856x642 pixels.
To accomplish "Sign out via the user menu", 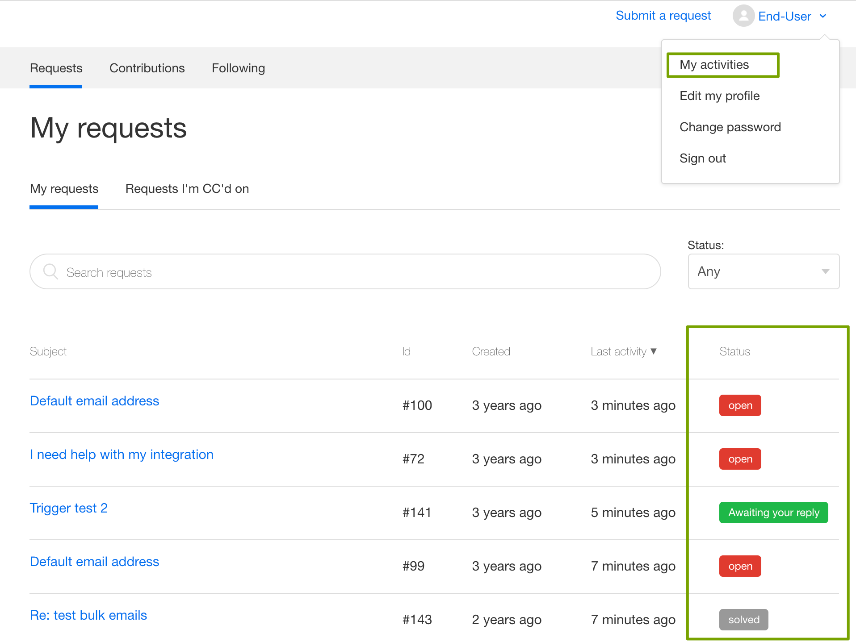I will [x=702, y=158].
